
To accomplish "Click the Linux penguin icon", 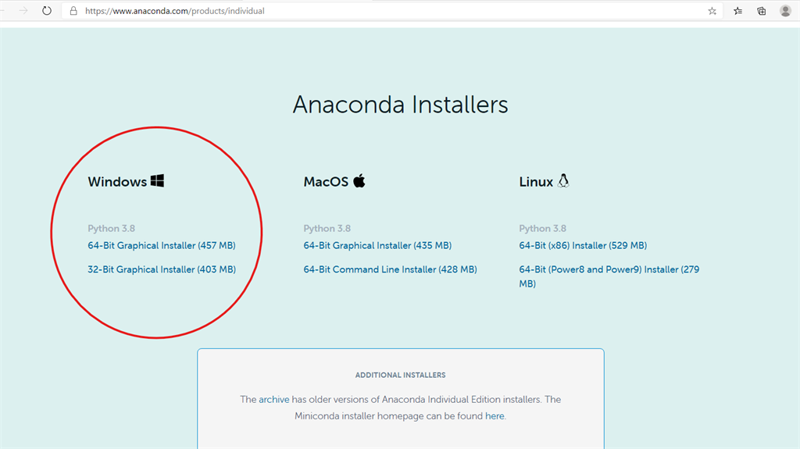I will [563, 180].
